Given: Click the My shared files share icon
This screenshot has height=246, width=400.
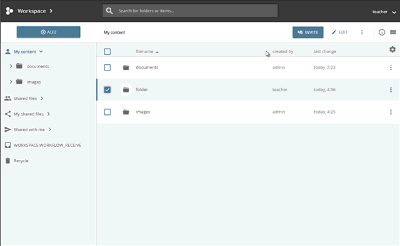Looking at the screenshot, I should pos(7,114).
